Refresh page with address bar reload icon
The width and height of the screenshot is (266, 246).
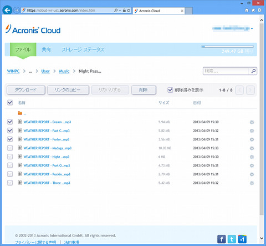(x=129, y=11)
